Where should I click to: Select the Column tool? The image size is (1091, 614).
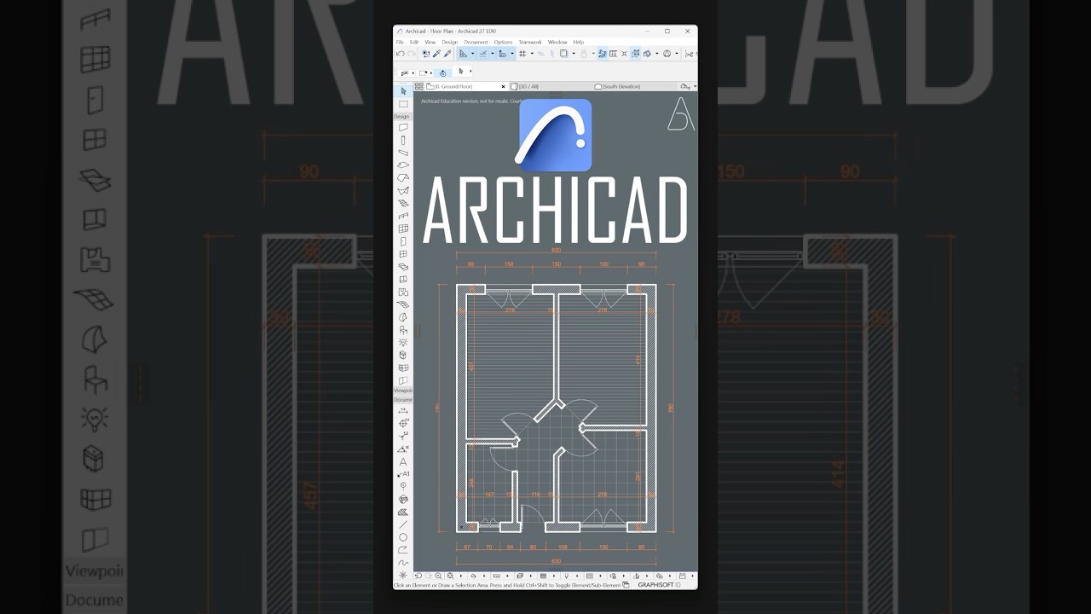(403, 140)
